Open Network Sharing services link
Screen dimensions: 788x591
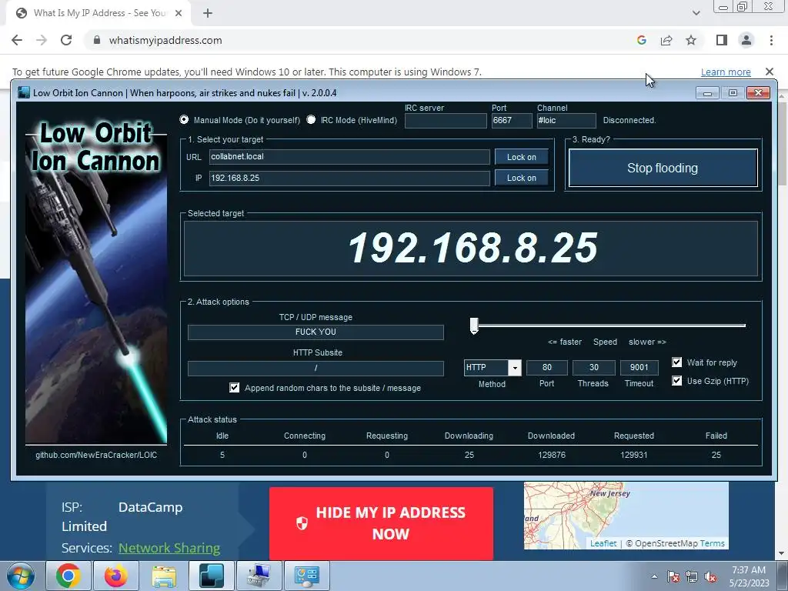(x=169, y=548)
